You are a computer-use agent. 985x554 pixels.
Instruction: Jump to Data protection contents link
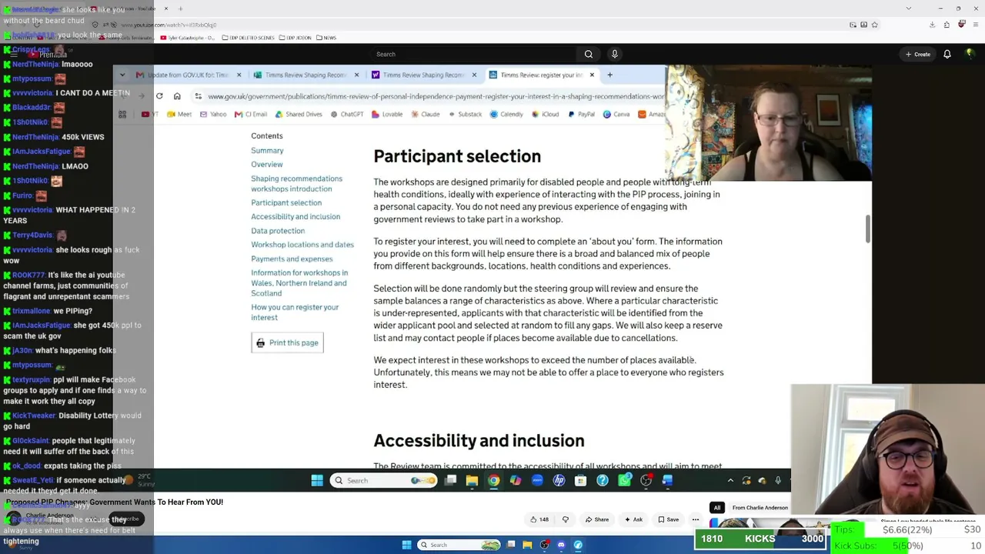pos(278,231)
